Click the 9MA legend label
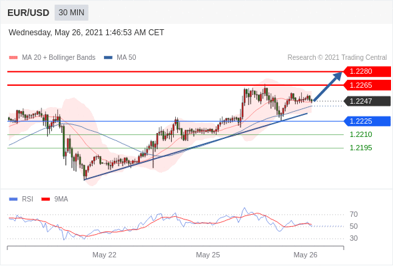Image resolution: width=393 pixels, height=266 pixels. pyautogui.click(x=61, y=199)
